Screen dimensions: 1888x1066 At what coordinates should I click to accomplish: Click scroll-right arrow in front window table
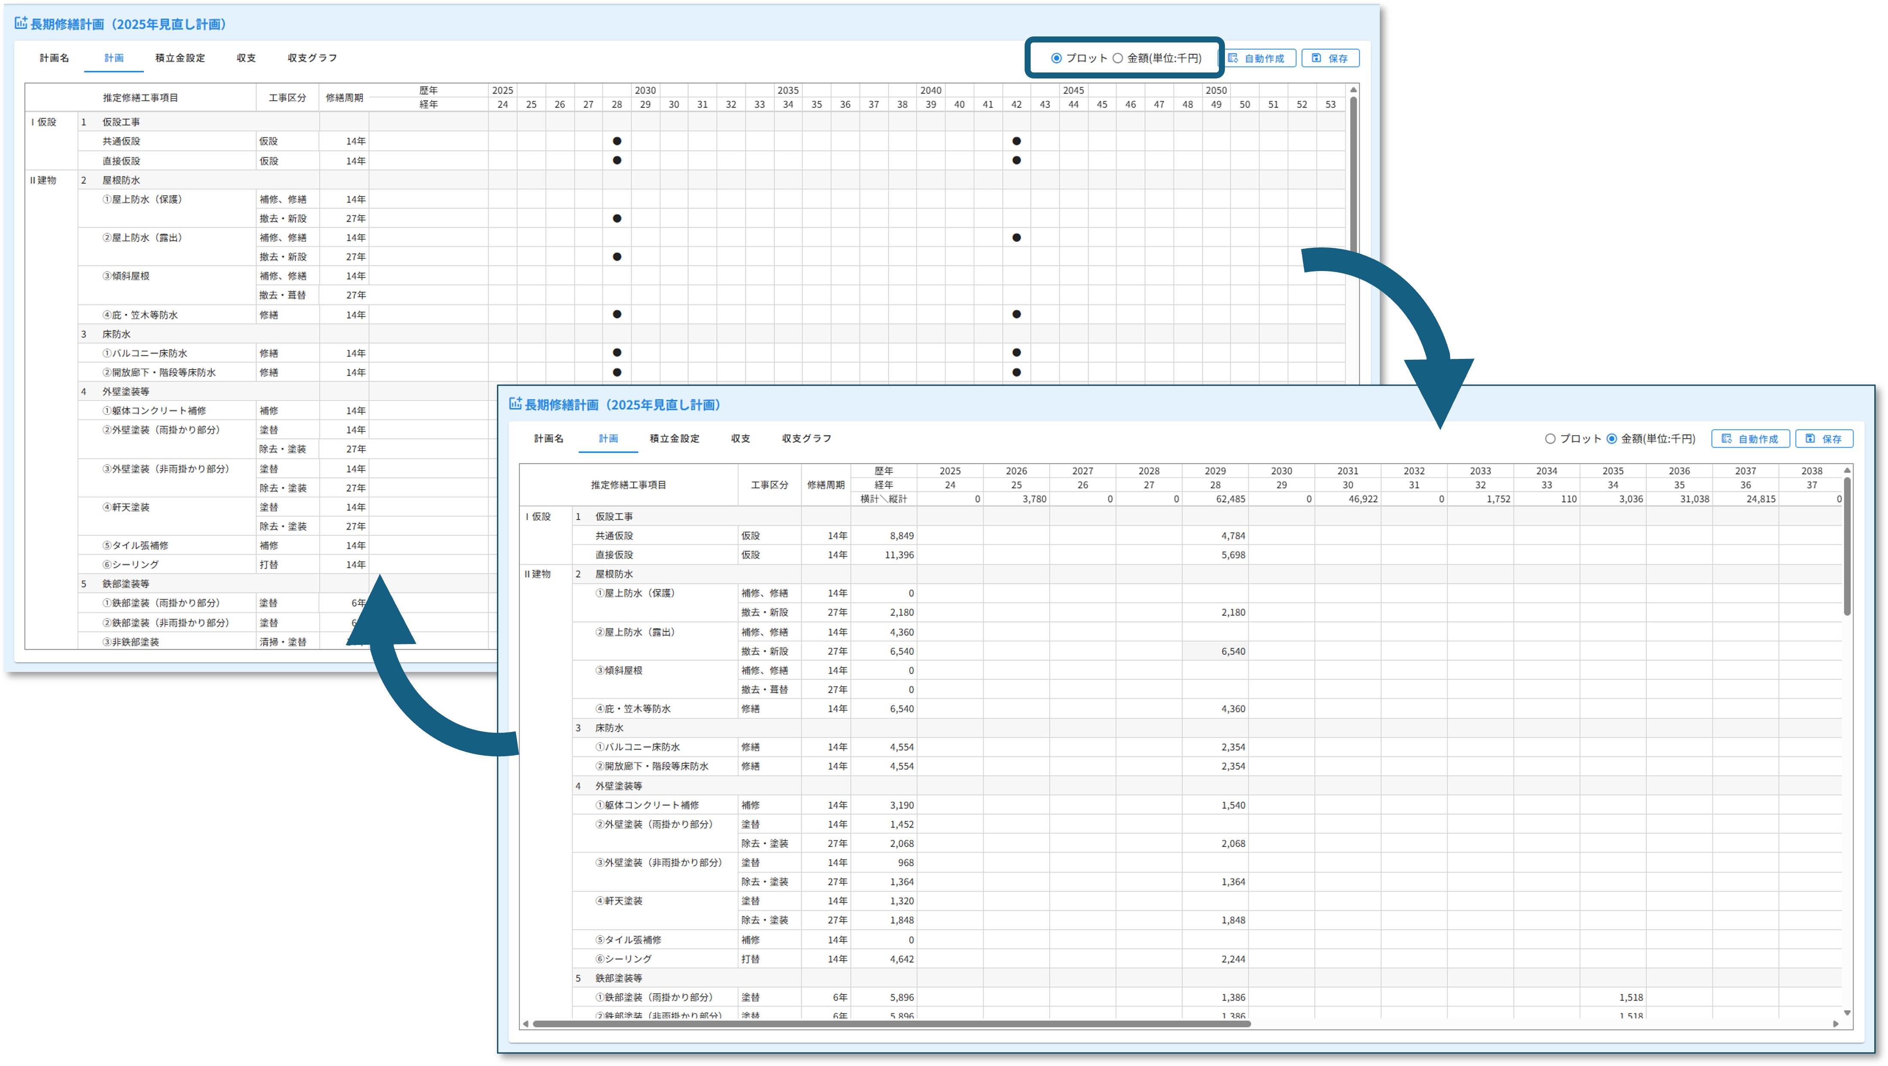1835,1024
